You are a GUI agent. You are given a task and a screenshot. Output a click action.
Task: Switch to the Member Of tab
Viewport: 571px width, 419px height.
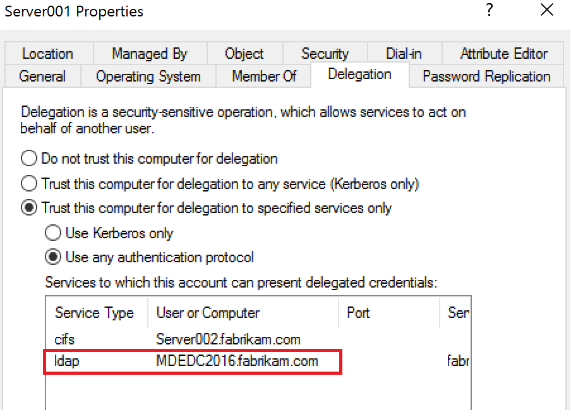tap(264, 76)
